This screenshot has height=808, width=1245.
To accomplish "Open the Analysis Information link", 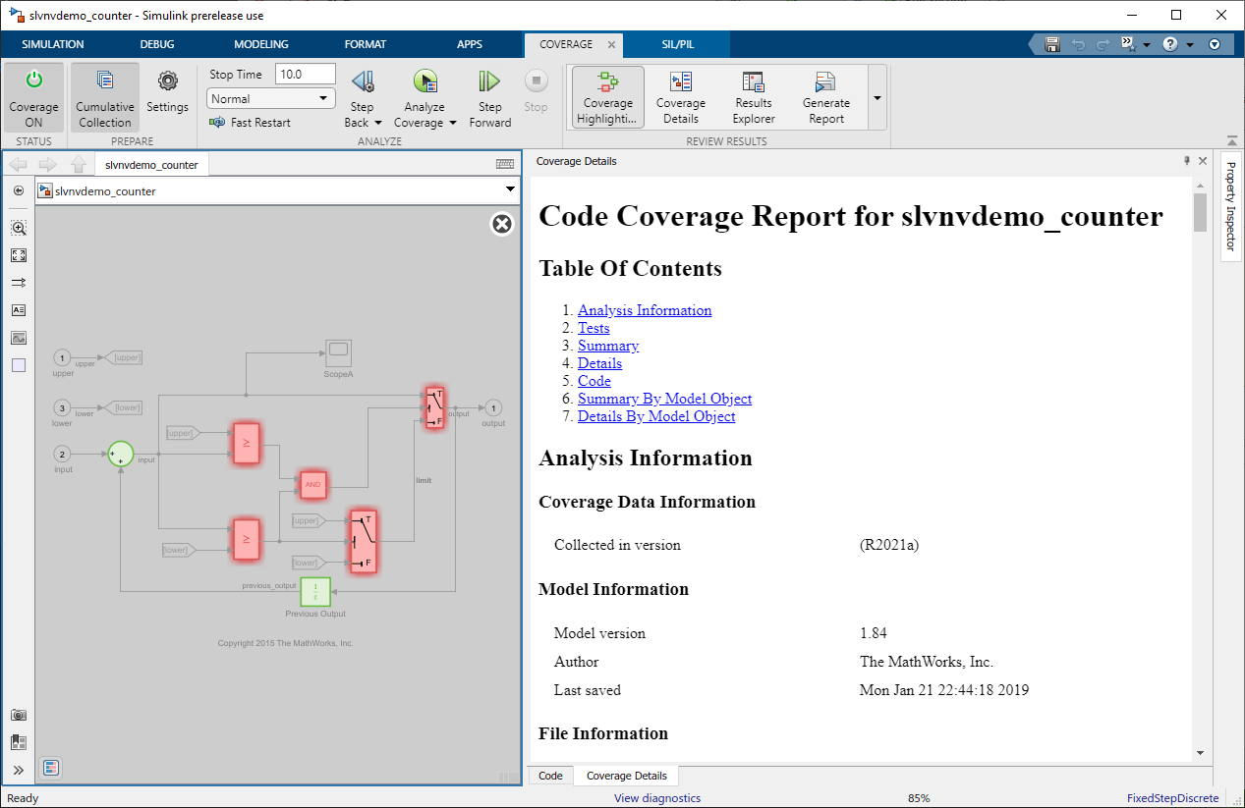I will click(645, 310).
